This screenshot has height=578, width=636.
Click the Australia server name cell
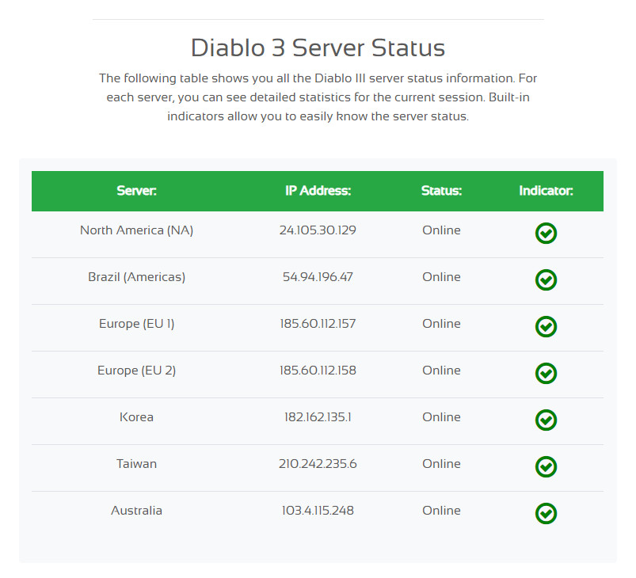tap(137, 511)
